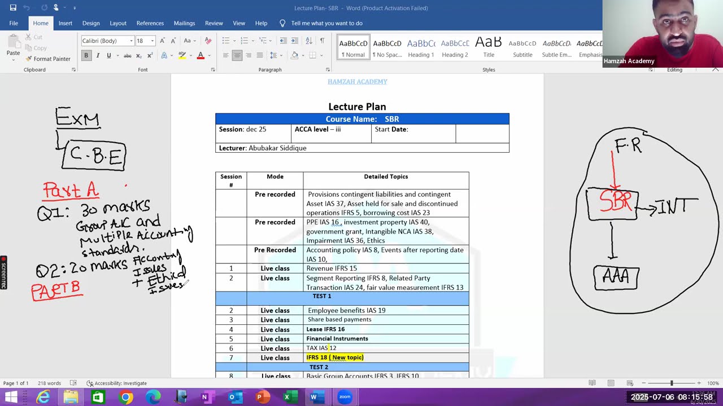Image resolution: width=723 pixels, height=406 pixels.
Task: Open the numbering list dropdown arrow
Action: [x=252, y=41]
